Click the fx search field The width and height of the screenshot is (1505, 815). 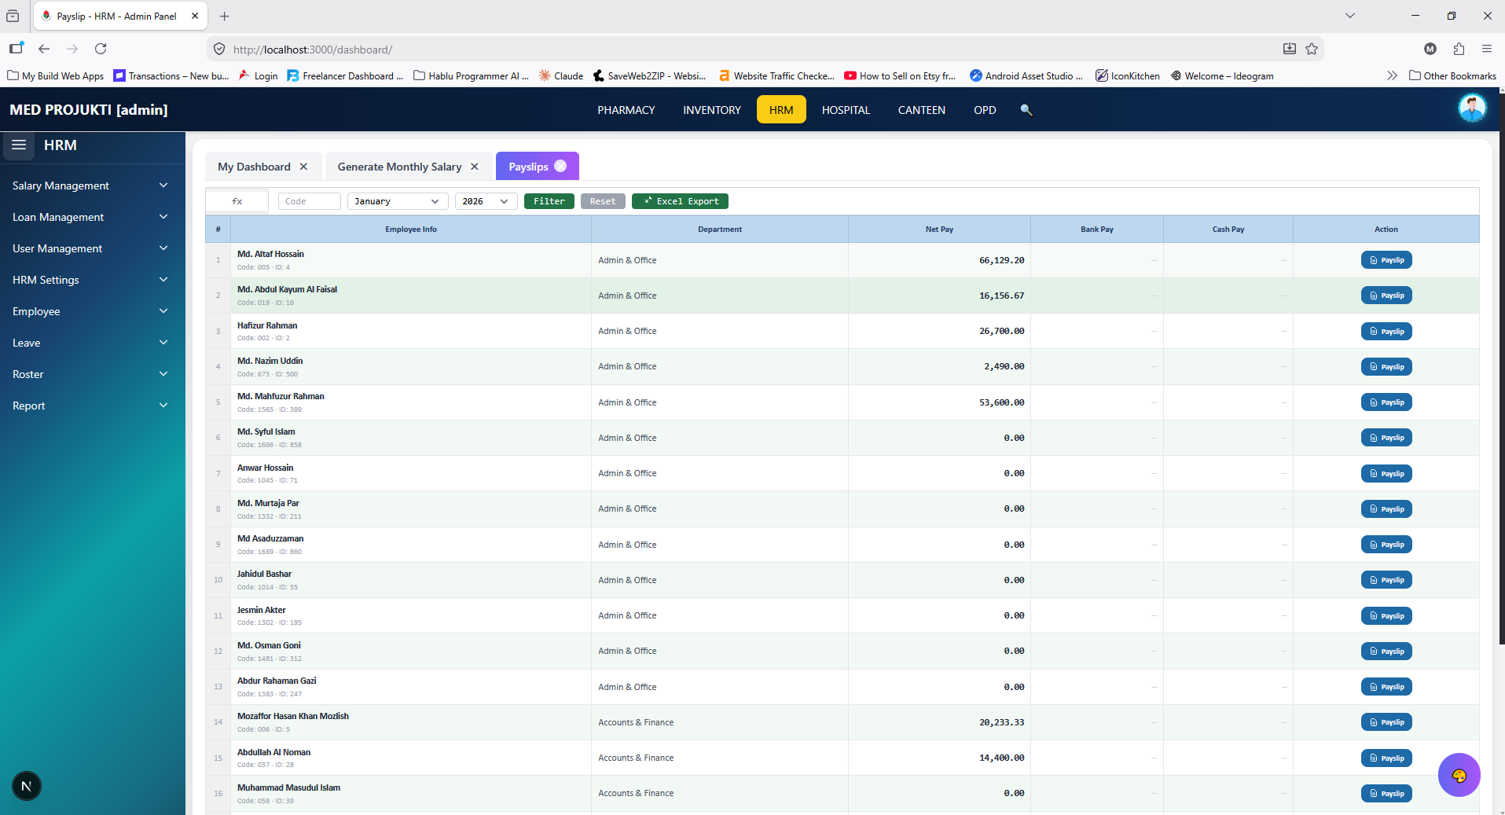(237, 201)
